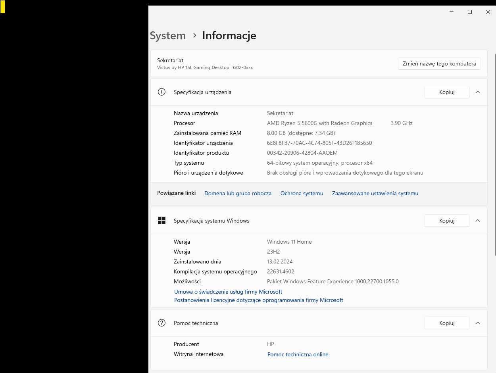
Task: Click the device ID value 6E8F8FB7-70AC-4C74
Action: coord(319,143)
